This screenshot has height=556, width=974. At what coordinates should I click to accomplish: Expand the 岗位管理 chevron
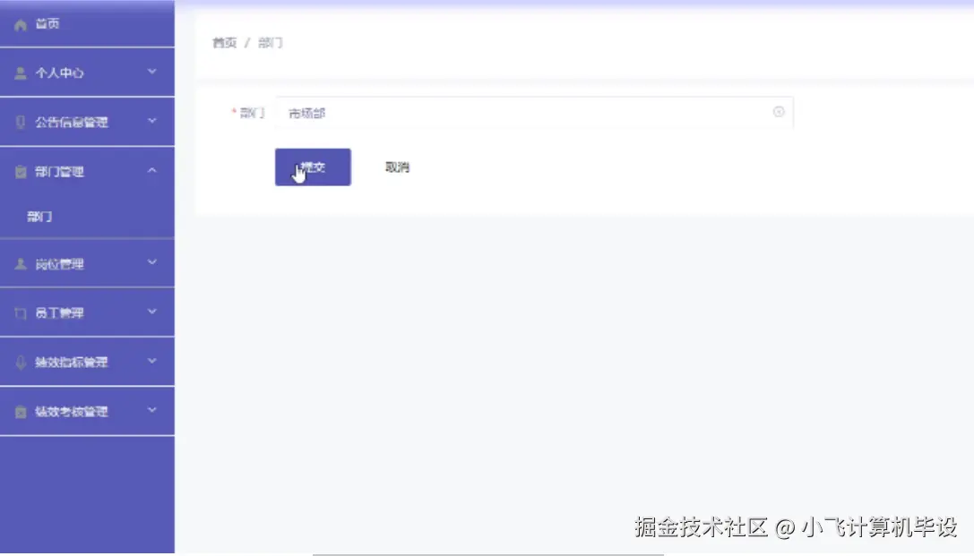151,262
